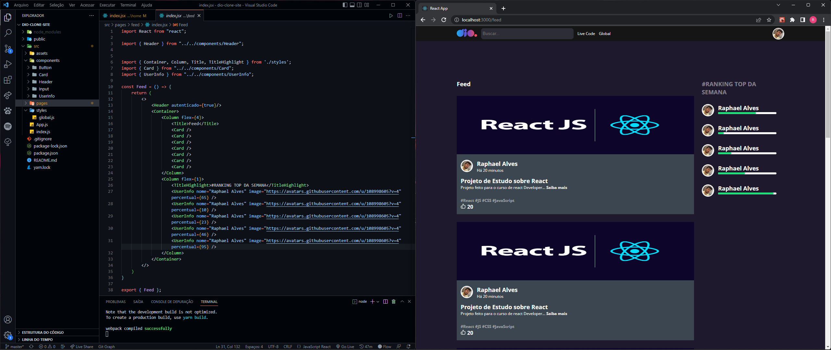The width and height of the screenshot is (831, 350).
Task: Open the Search view in the activity bar
Action: [x=8, y=33]
